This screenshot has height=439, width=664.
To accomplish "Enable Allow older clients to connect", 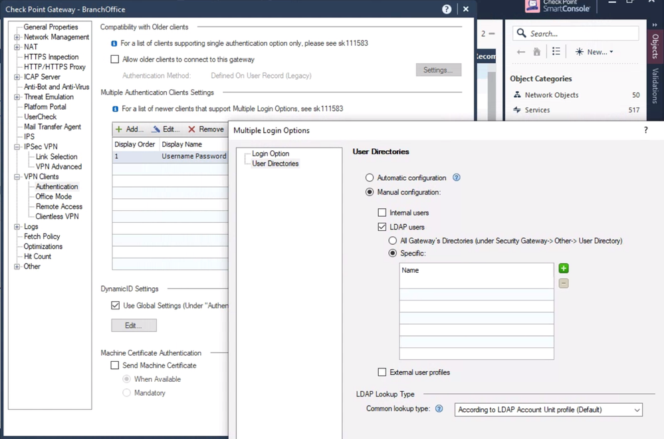I will pyautogui.click(x=115, y=59).
